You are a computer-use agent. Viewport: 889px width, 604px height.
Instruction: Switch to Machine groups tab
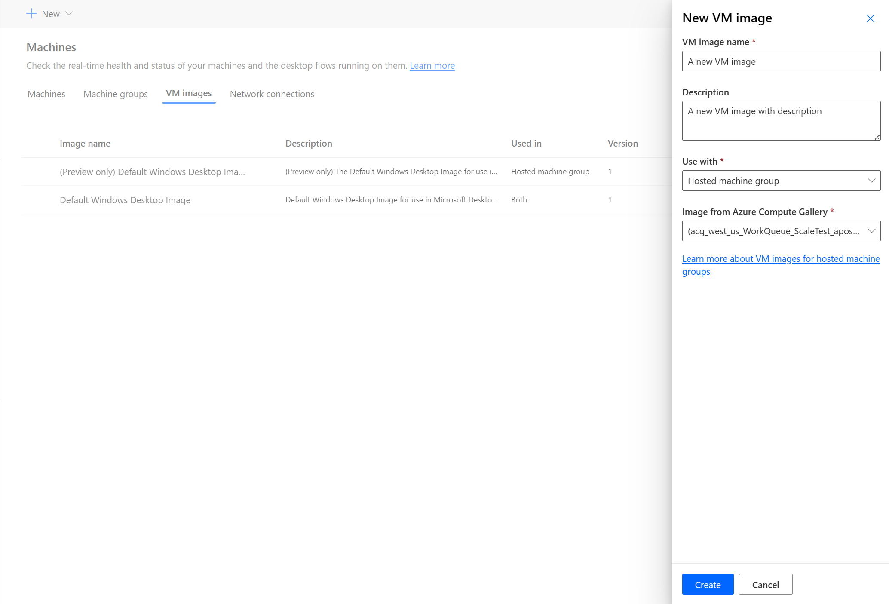pyautogui.click(x=115, y=94)
